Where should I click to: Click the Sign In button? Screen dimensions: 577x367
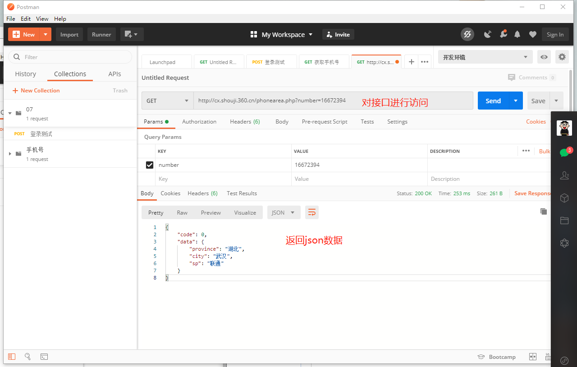pos(555,34)
